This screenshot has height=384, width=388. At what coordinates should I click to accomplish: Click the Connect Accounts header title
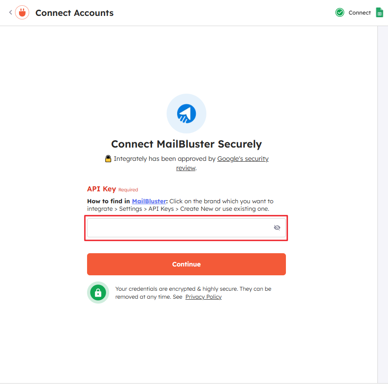tap(74, 13)
